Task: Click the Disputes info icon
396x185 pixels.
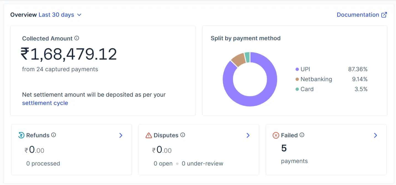Action: point(183,135)
